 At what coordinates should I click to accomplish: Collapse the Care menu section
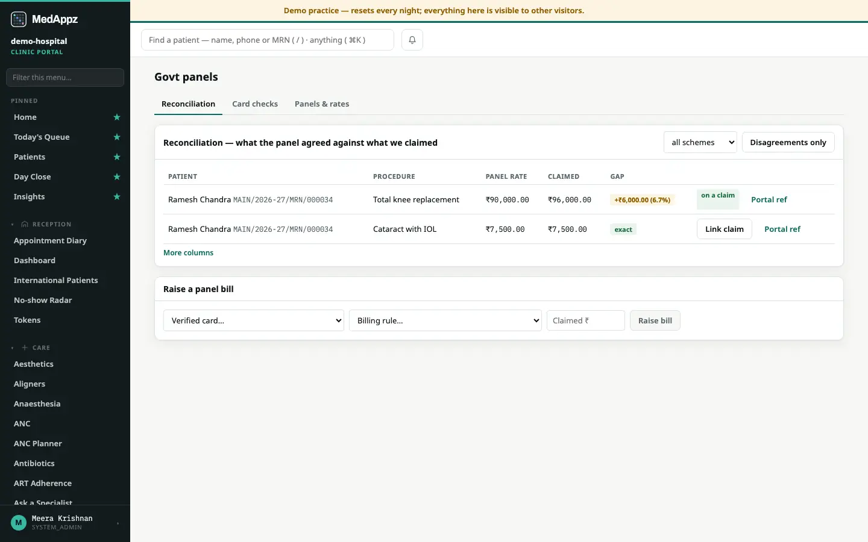pyautogui.click(x=12, y=348)
